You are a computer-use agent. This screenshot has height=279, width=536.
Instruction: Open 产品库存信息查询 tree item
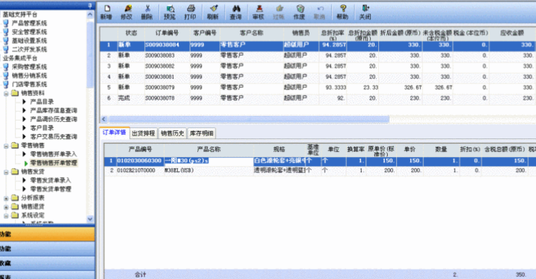pyautogui.click(x=54, y=111)
